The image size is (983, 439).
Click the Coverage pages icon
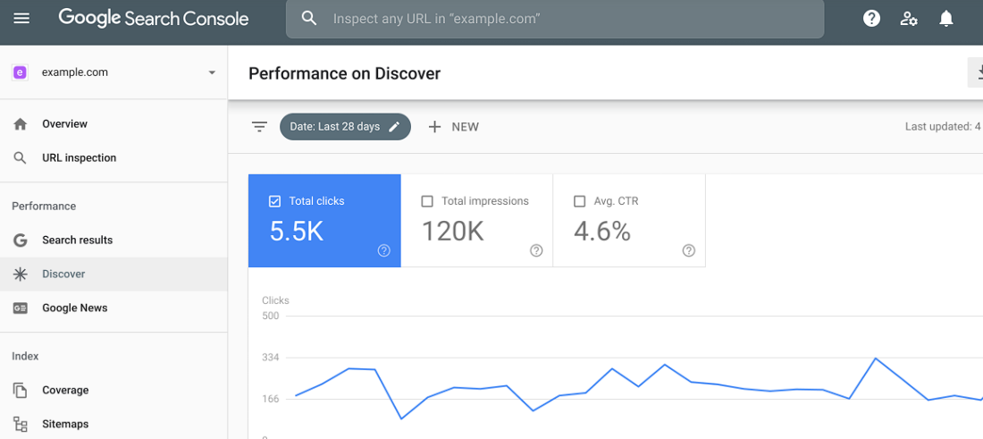[x=20, y=390]
